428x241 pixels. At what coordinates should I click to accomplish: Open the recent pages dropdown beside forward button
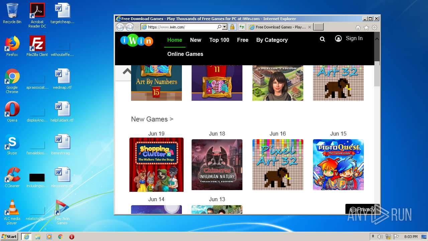[137, 27]
